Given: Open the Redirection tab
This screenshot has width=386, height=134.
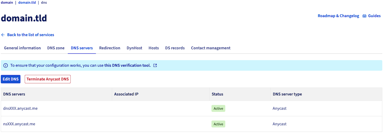Looking at the screenshot, I should (x=110, y=48).
